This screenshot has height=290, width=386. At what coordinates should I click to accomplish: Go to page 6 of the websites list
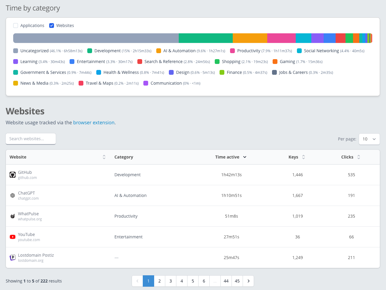click(x=204, y=281)
